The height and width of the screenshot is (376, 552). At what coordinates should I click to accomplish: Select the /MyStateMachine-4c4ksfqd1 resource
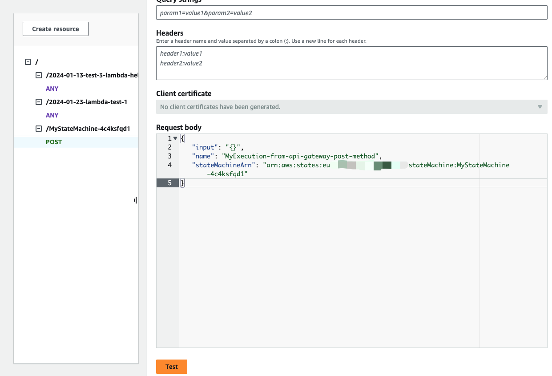pos(88,129)
